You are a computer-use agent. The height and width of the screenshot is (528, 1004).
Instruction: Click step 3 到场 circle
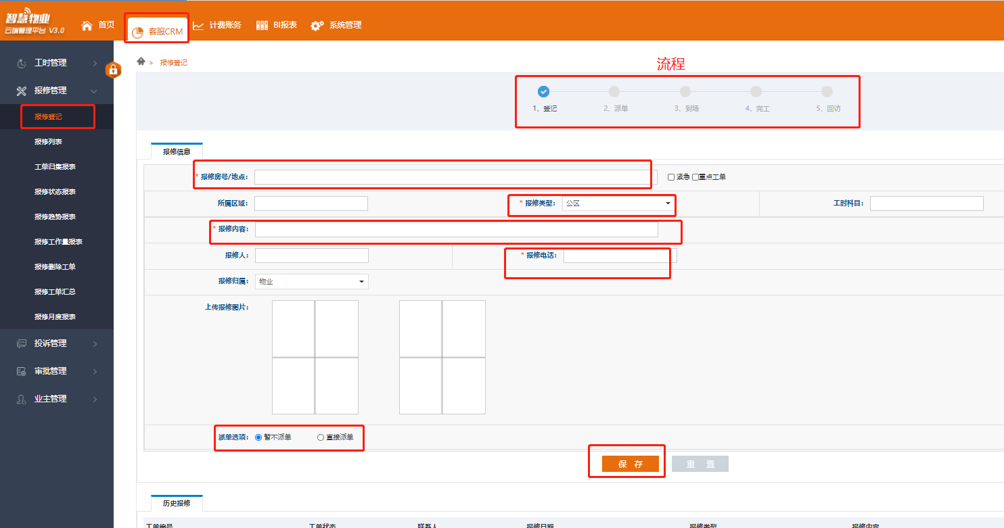[x=685, y=92]
